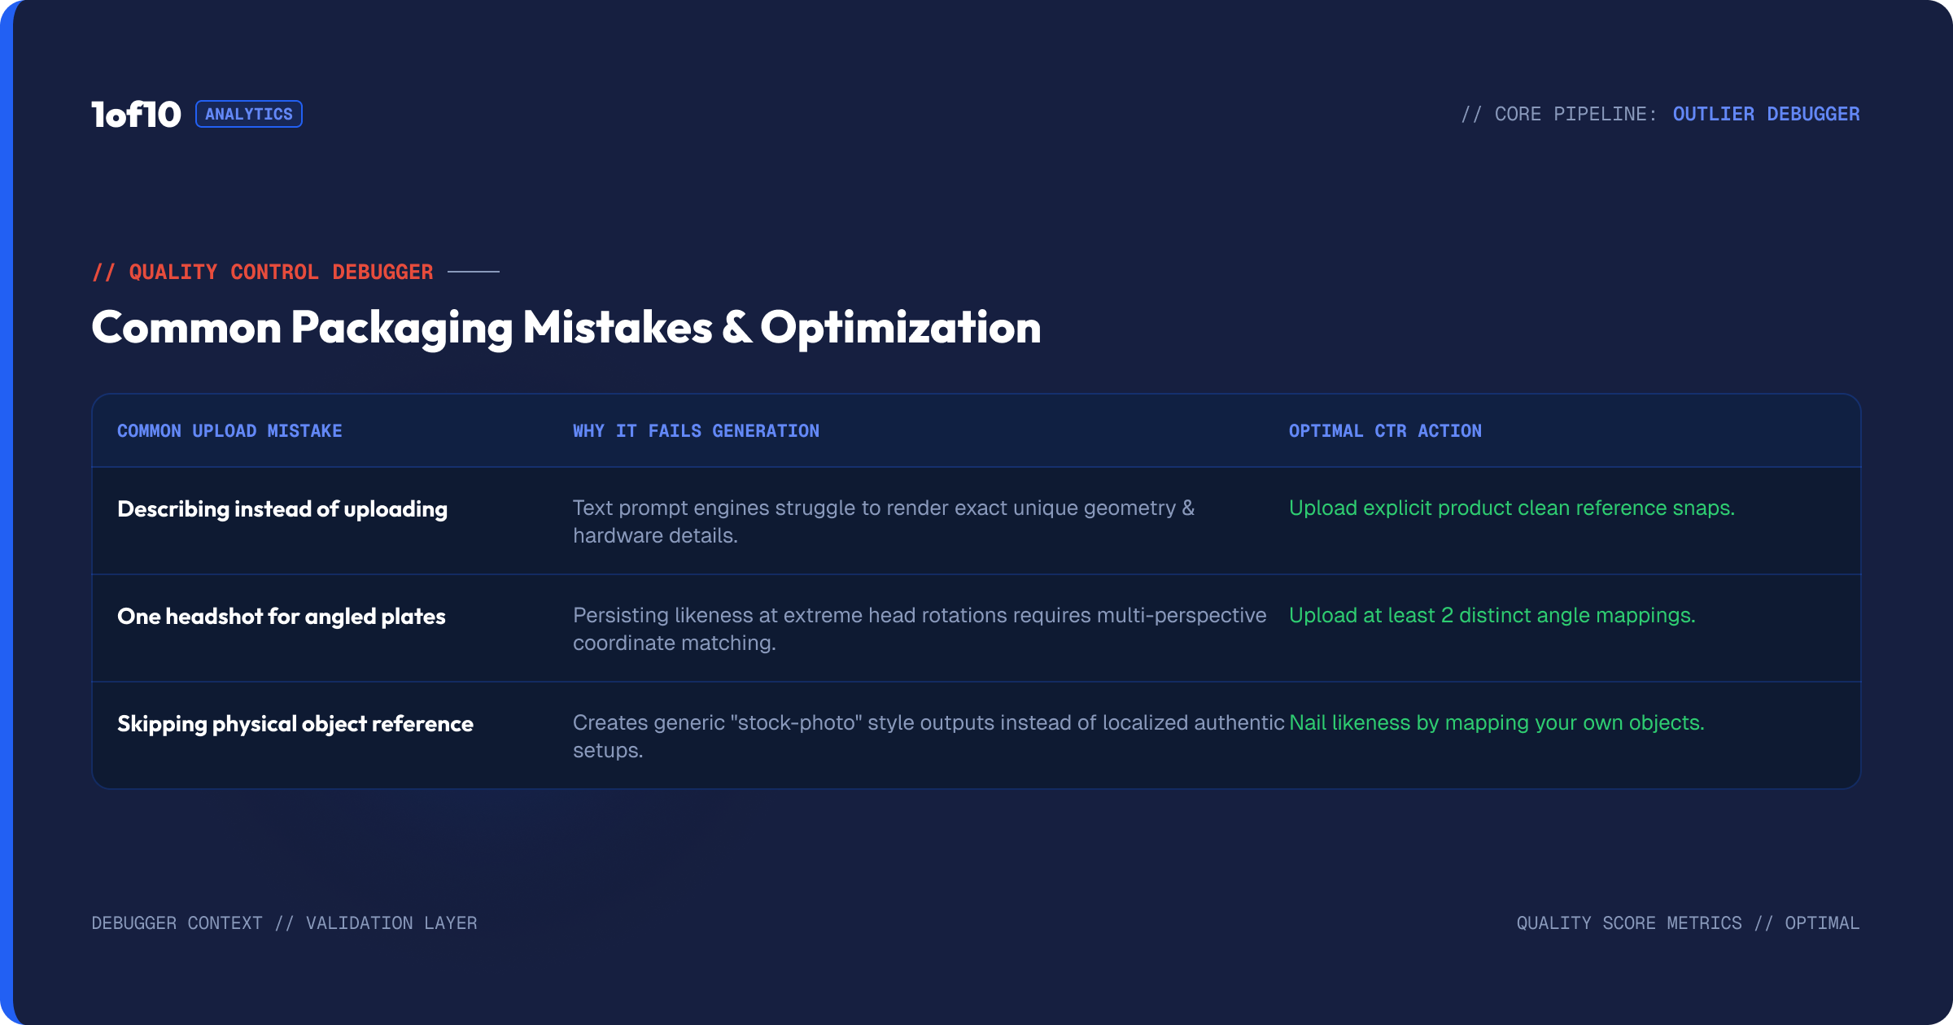Select Skipping physical object reference row

point(976,735)
